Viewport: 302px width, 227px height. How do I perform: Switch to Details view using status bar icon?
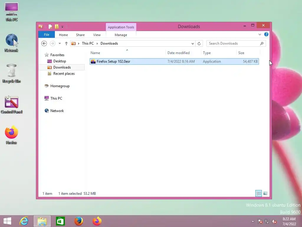coord(258,193)
